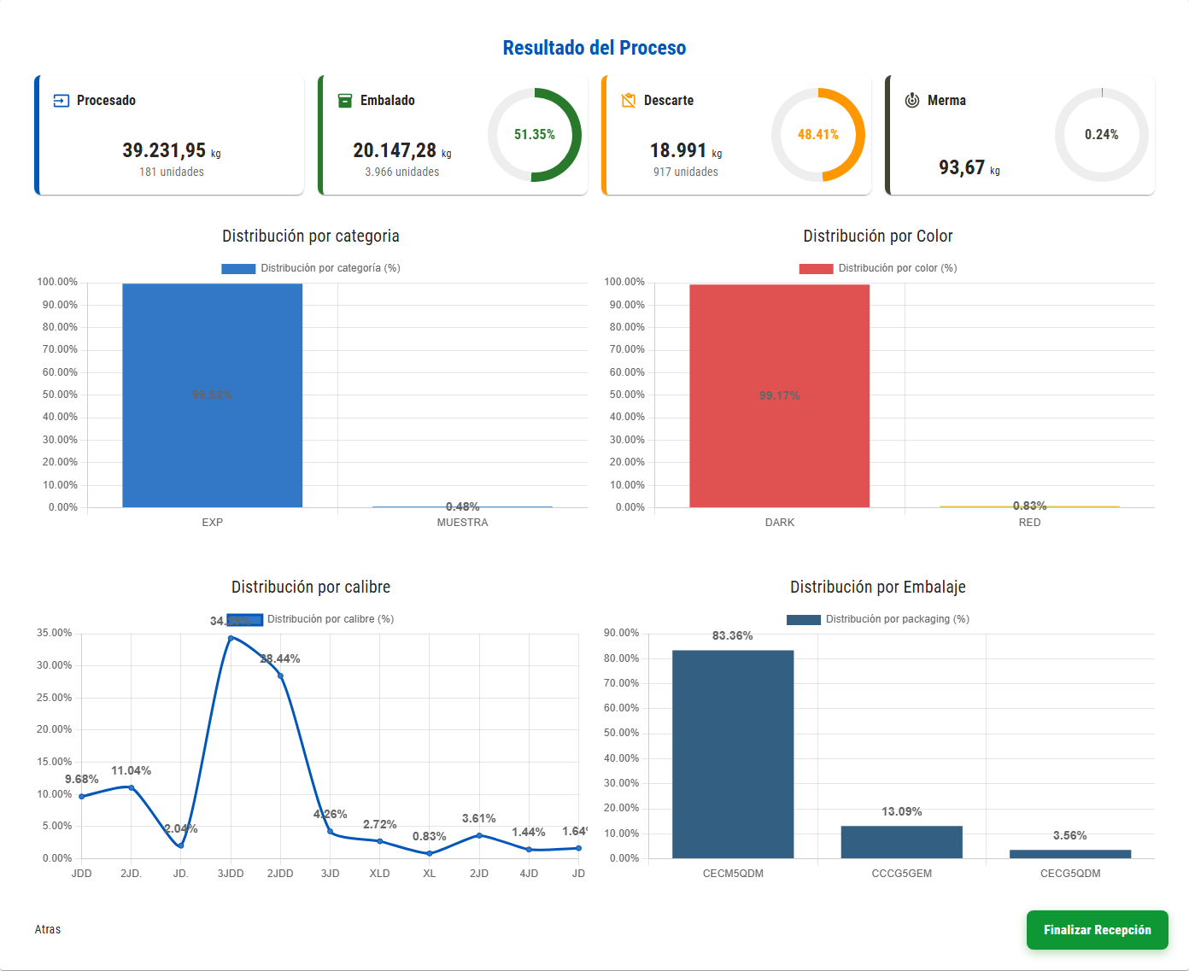
Task: Click the '917 unidades' text
Action: [x=686, y=172]
